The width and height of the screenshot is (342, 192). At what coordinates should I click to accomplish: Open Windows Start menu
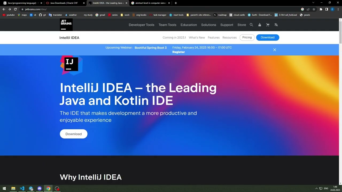[4, 189]
